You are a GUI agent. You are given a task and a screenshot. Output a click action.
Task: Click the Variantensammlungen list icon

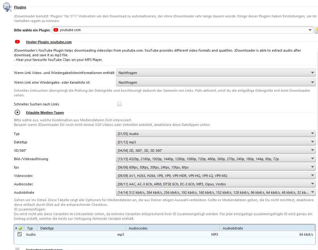17,249
